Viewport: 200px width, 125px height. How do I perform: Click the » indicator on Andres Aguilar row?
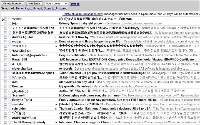56,37
